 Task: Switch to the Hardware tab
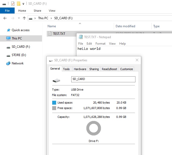(80, 69)
